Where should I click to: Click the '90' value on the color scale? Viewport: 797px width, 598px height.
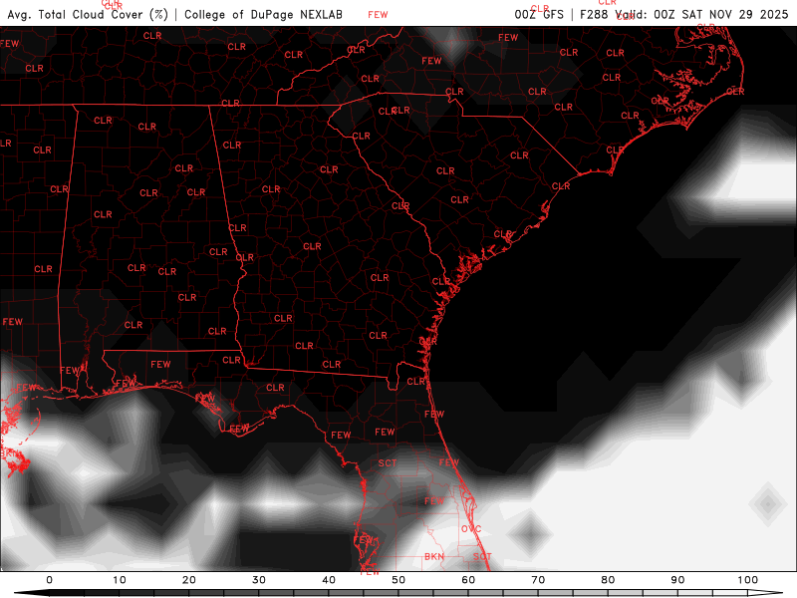tap(677, 580)
